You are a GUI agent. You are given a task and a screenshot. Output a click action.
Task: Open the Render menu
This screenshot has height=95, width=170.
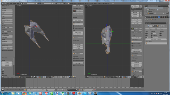[x=14, y=3]
